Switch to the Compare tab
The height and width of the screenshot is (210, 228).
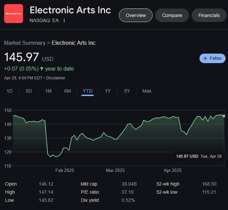point(172,15)
